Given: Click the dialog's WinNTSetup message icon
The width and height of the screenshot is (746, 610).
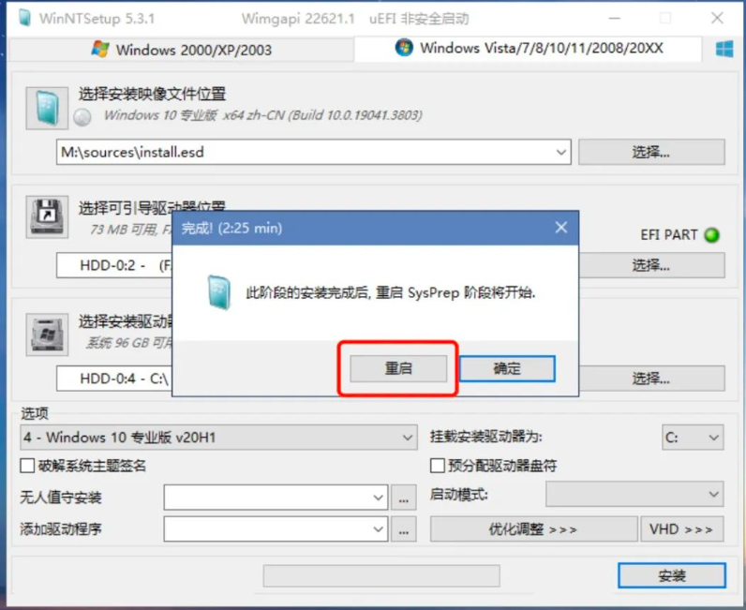Looking at the screenshot, I should pyautogui.click(x=219, y=292).
